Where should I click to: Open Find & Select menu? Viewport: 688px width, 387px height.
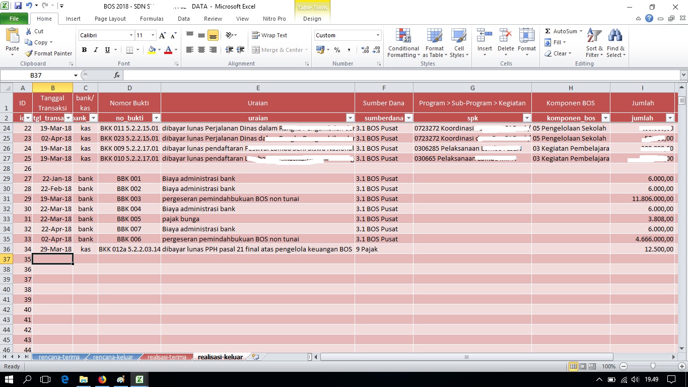coord(615,43)
